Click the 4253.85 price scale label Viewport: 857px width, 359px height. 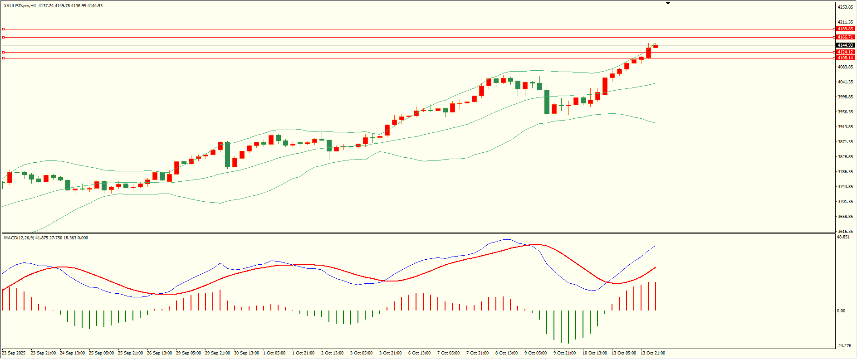845,7
